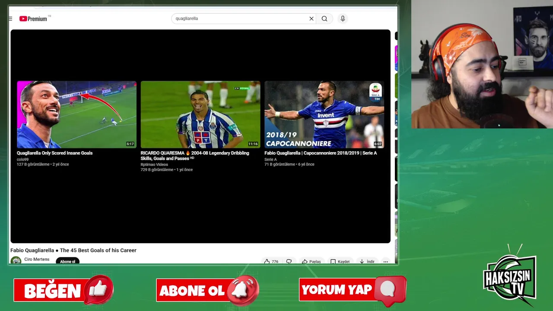Open Fabio Quagliarella Capocannoniere 2018/2019 title
The image size is (553, 311).
point(321,153)
